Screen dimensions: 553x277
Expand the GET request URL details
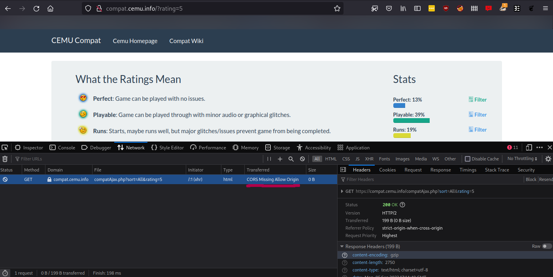pyautogui.click(x=342, y=191)
